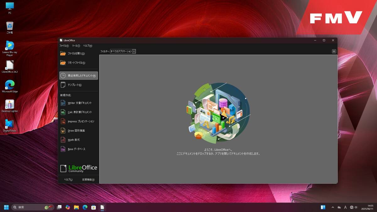Select the PC desktop icon
Screen dimensions: 377x212
(x=10, y=8)
